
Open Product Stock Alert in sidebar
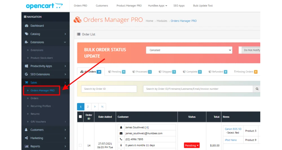coord(41,58)
